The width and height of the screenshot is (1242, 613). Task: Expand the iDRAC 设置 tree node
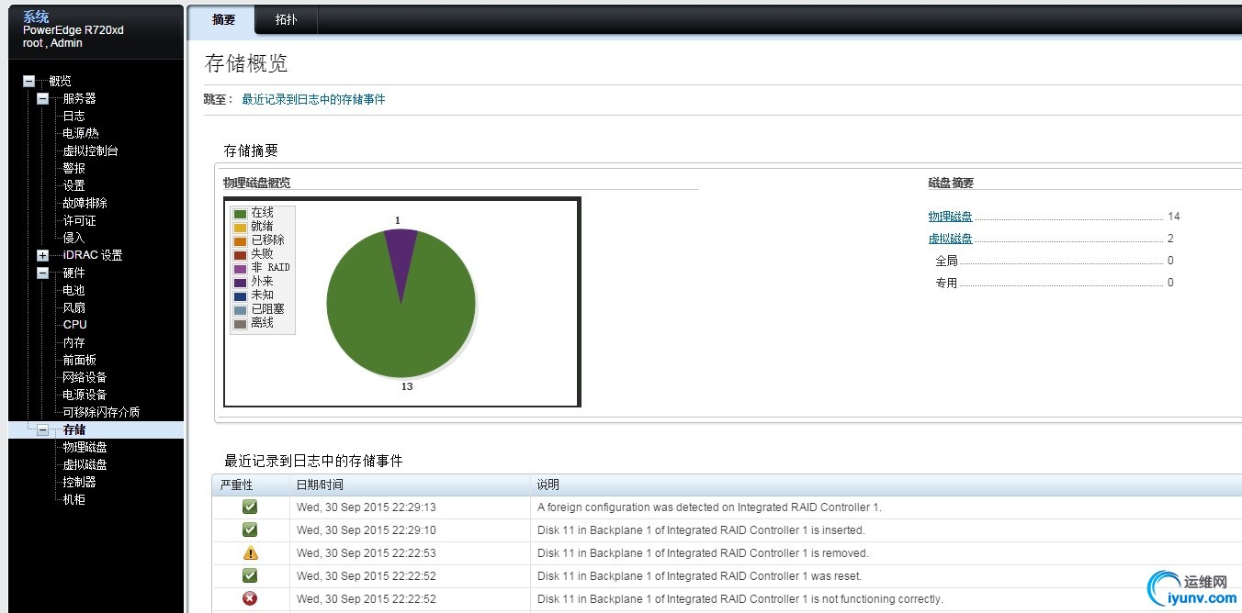point(42,255)
